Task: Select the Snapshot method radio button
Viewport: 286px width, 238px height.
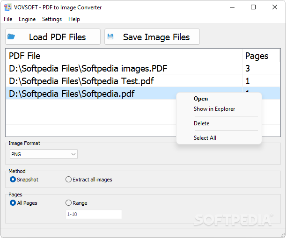Action: (24, 180)
